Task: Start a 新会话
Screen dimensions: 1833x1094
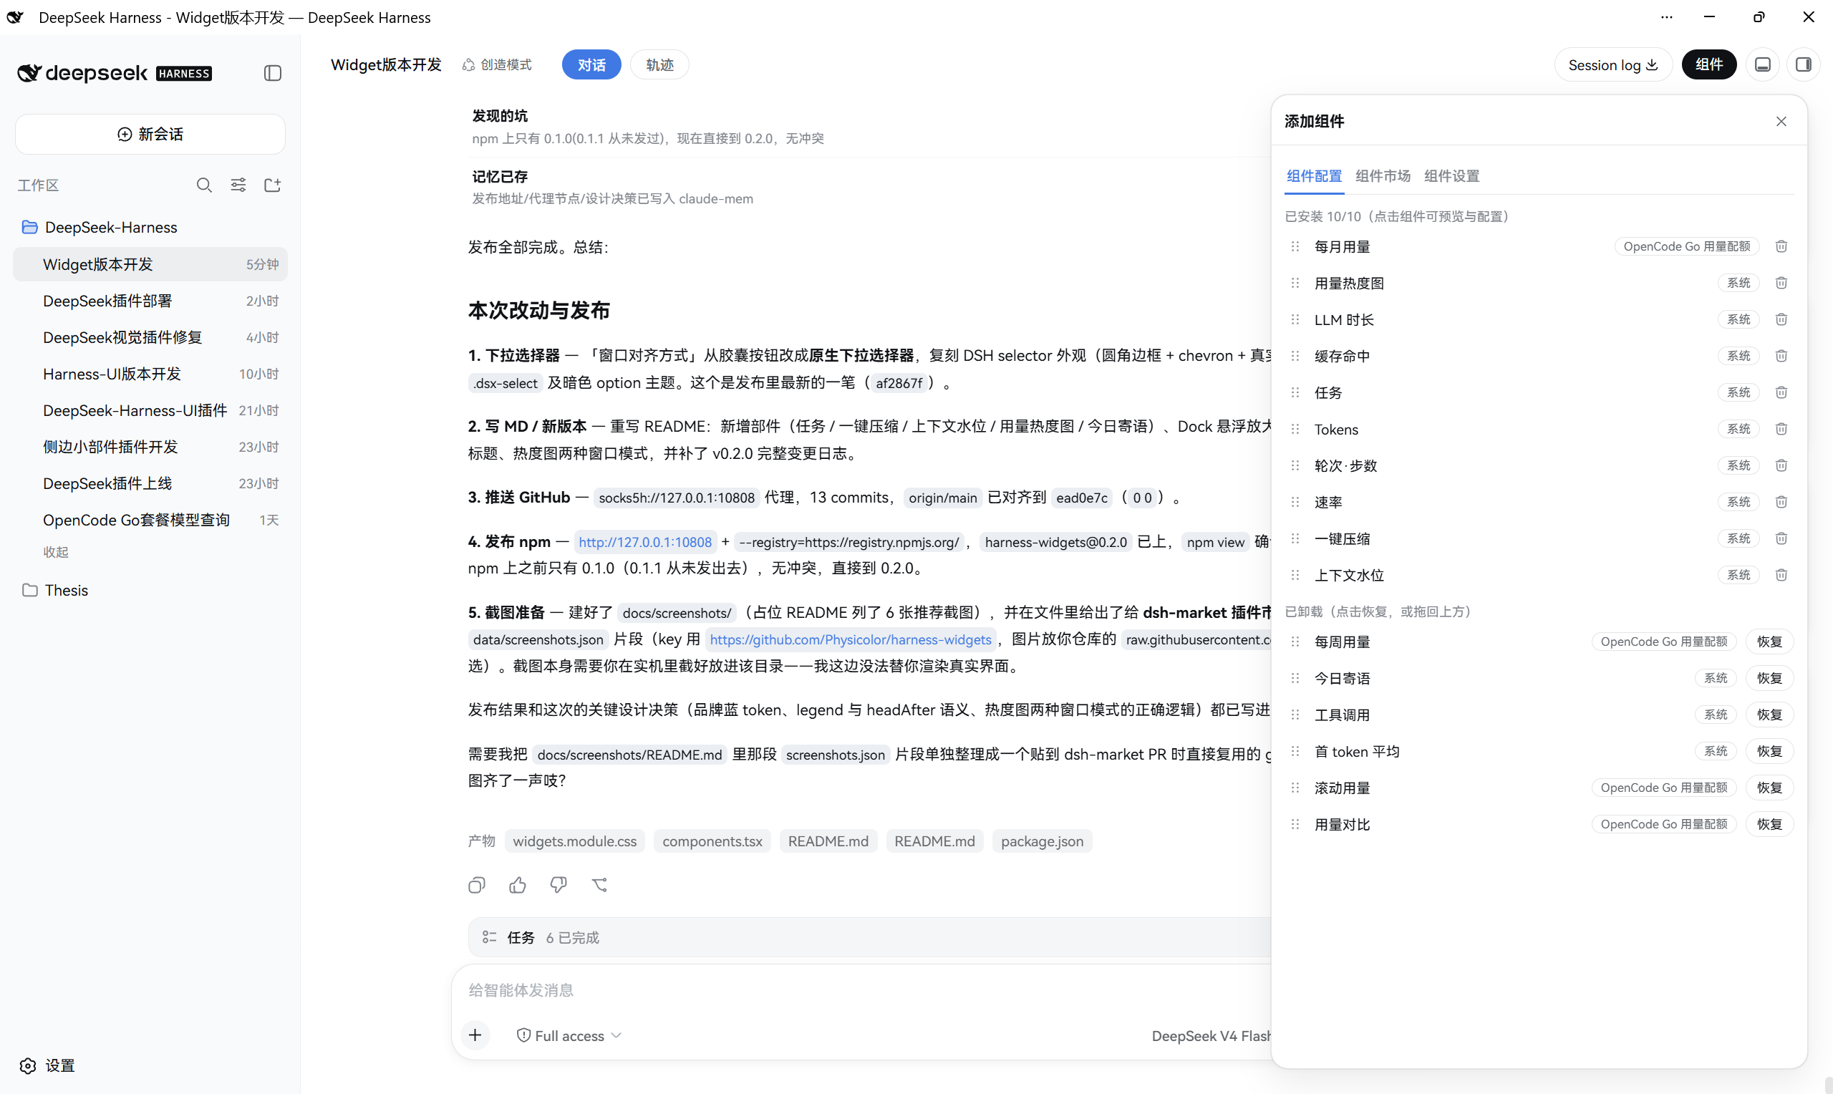Action: [150, 134]
